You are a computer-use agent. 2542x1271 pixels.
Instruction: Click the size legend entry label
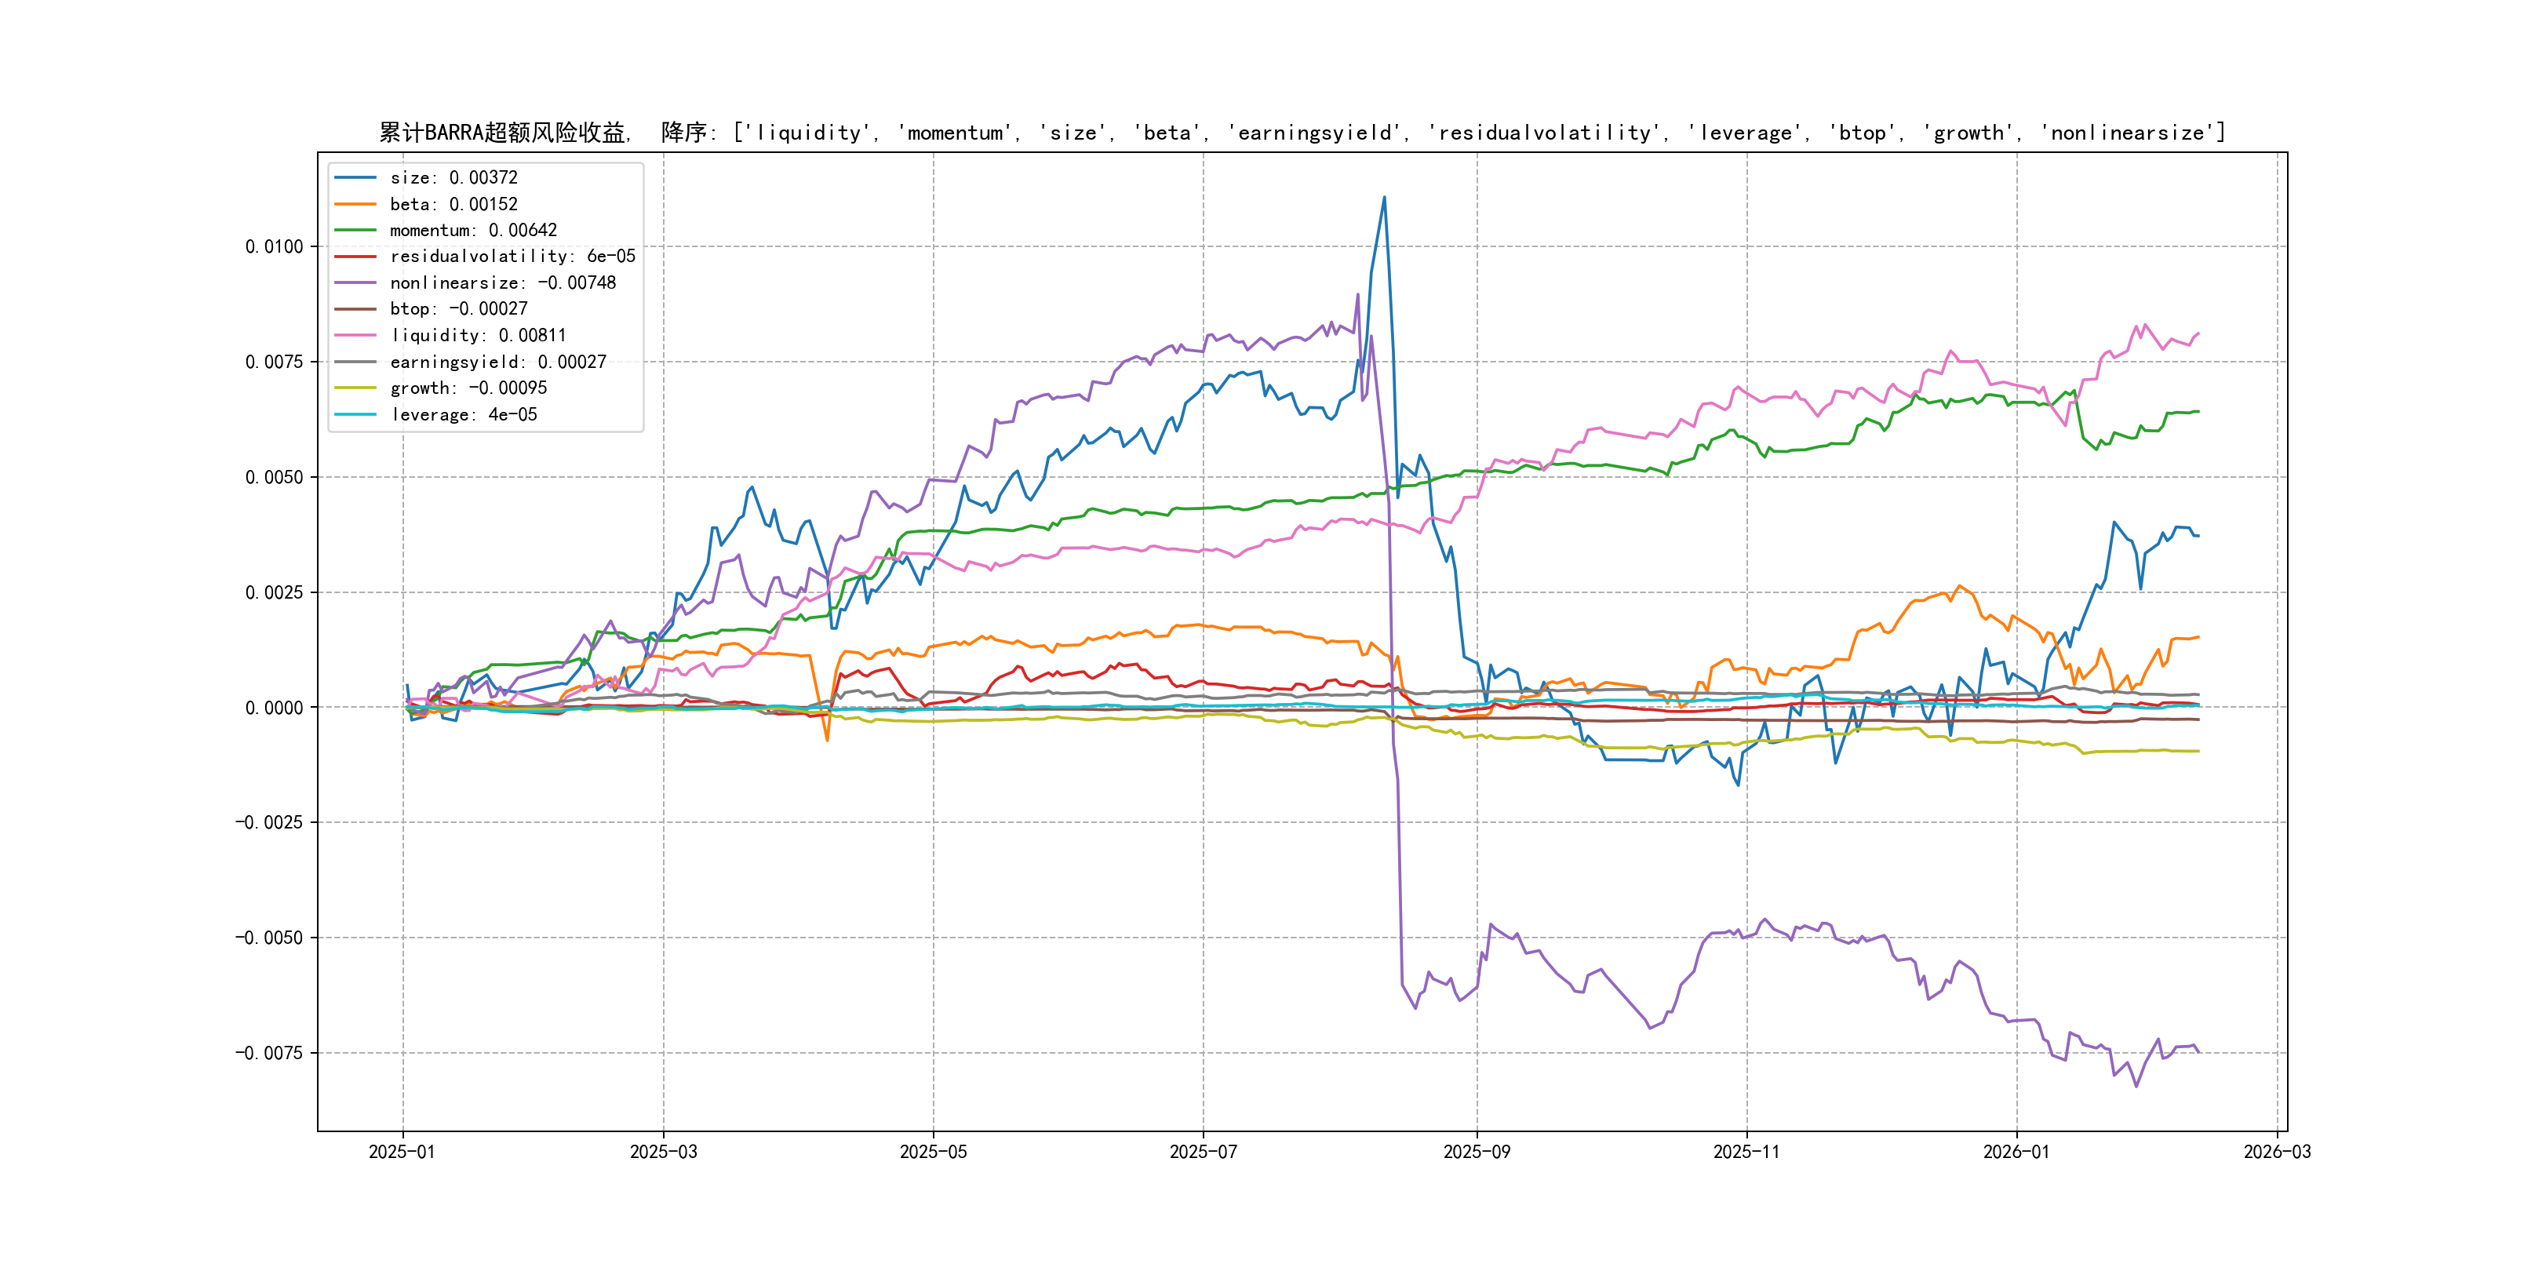(x=453, y=177)
